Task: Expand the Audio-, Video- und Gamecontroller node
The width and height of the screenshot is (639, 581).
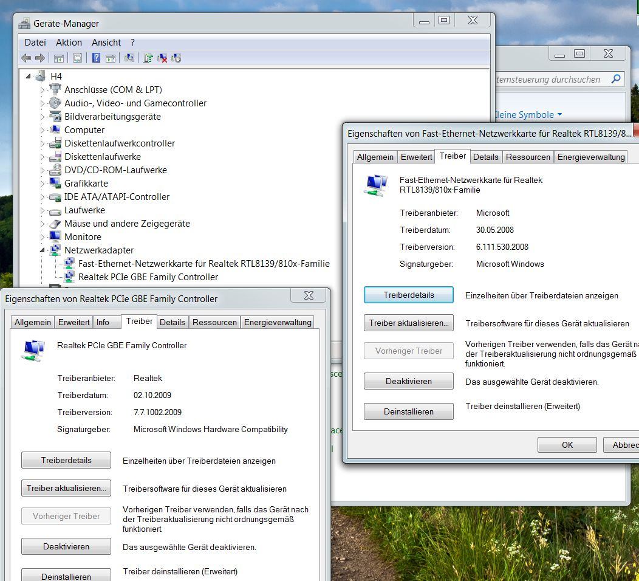Action: 42,103
